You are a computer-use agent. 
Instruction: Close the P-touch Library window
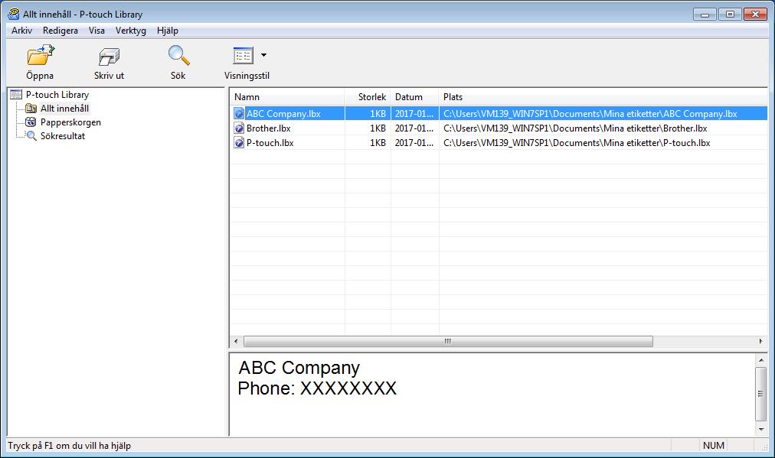tap(755, 15)
